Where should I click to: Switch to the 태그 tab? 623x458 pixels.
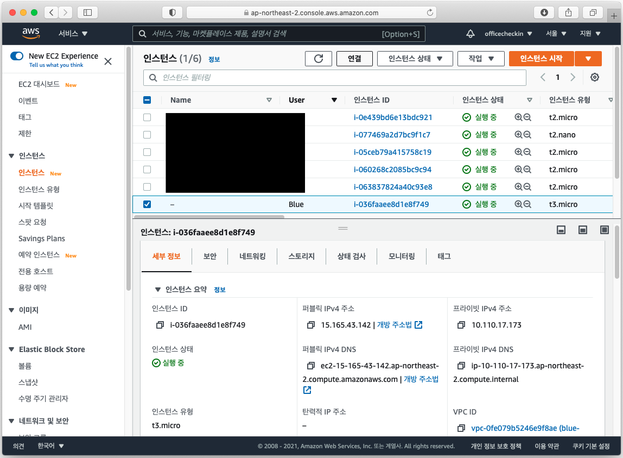pyautogui.click(x=444, y=256)
